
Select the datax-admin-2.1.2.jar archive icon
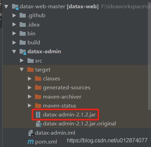[x=38, y=115]
